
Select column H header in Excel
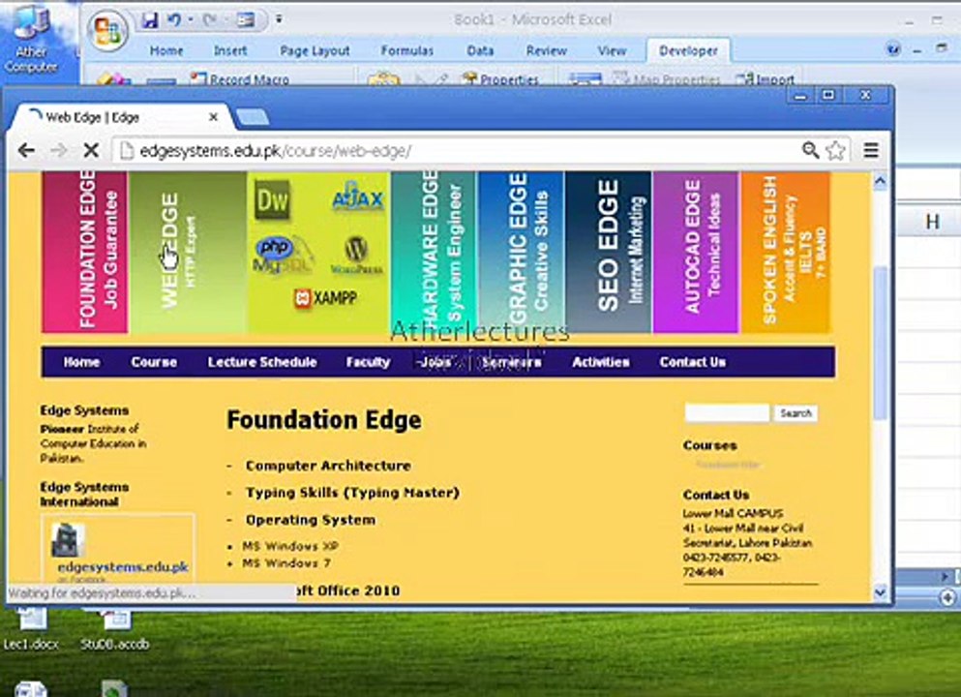click(932, 222)
